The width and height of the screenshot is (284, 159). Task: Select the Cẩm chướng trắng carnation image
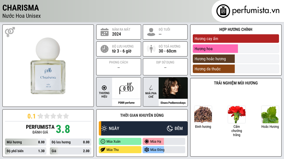point(237,115)
